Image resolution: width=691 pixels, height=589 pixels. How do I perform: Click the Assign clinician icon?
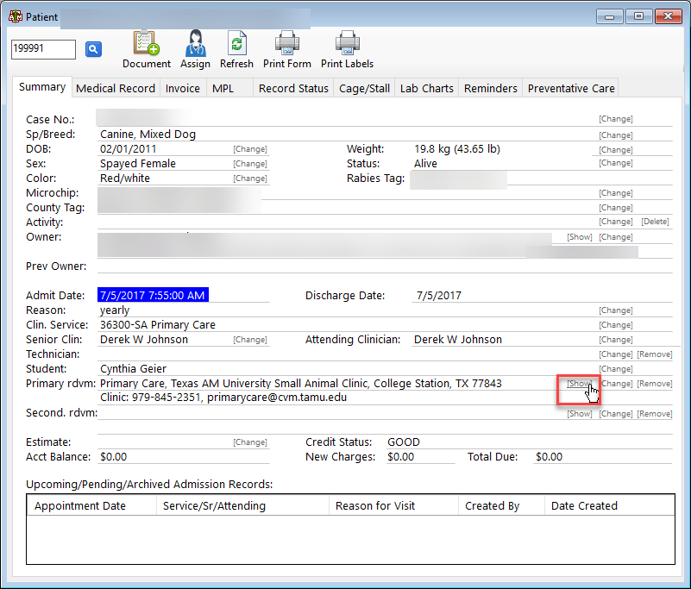point(195,43)
